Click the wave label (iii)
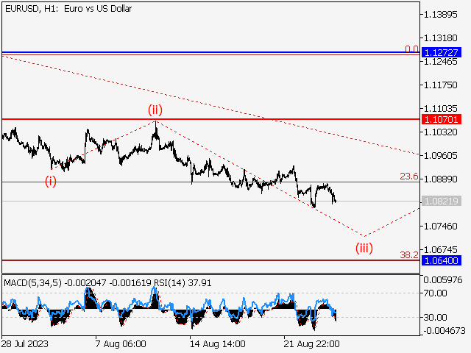The image size is (471, 353). point(364,249)
